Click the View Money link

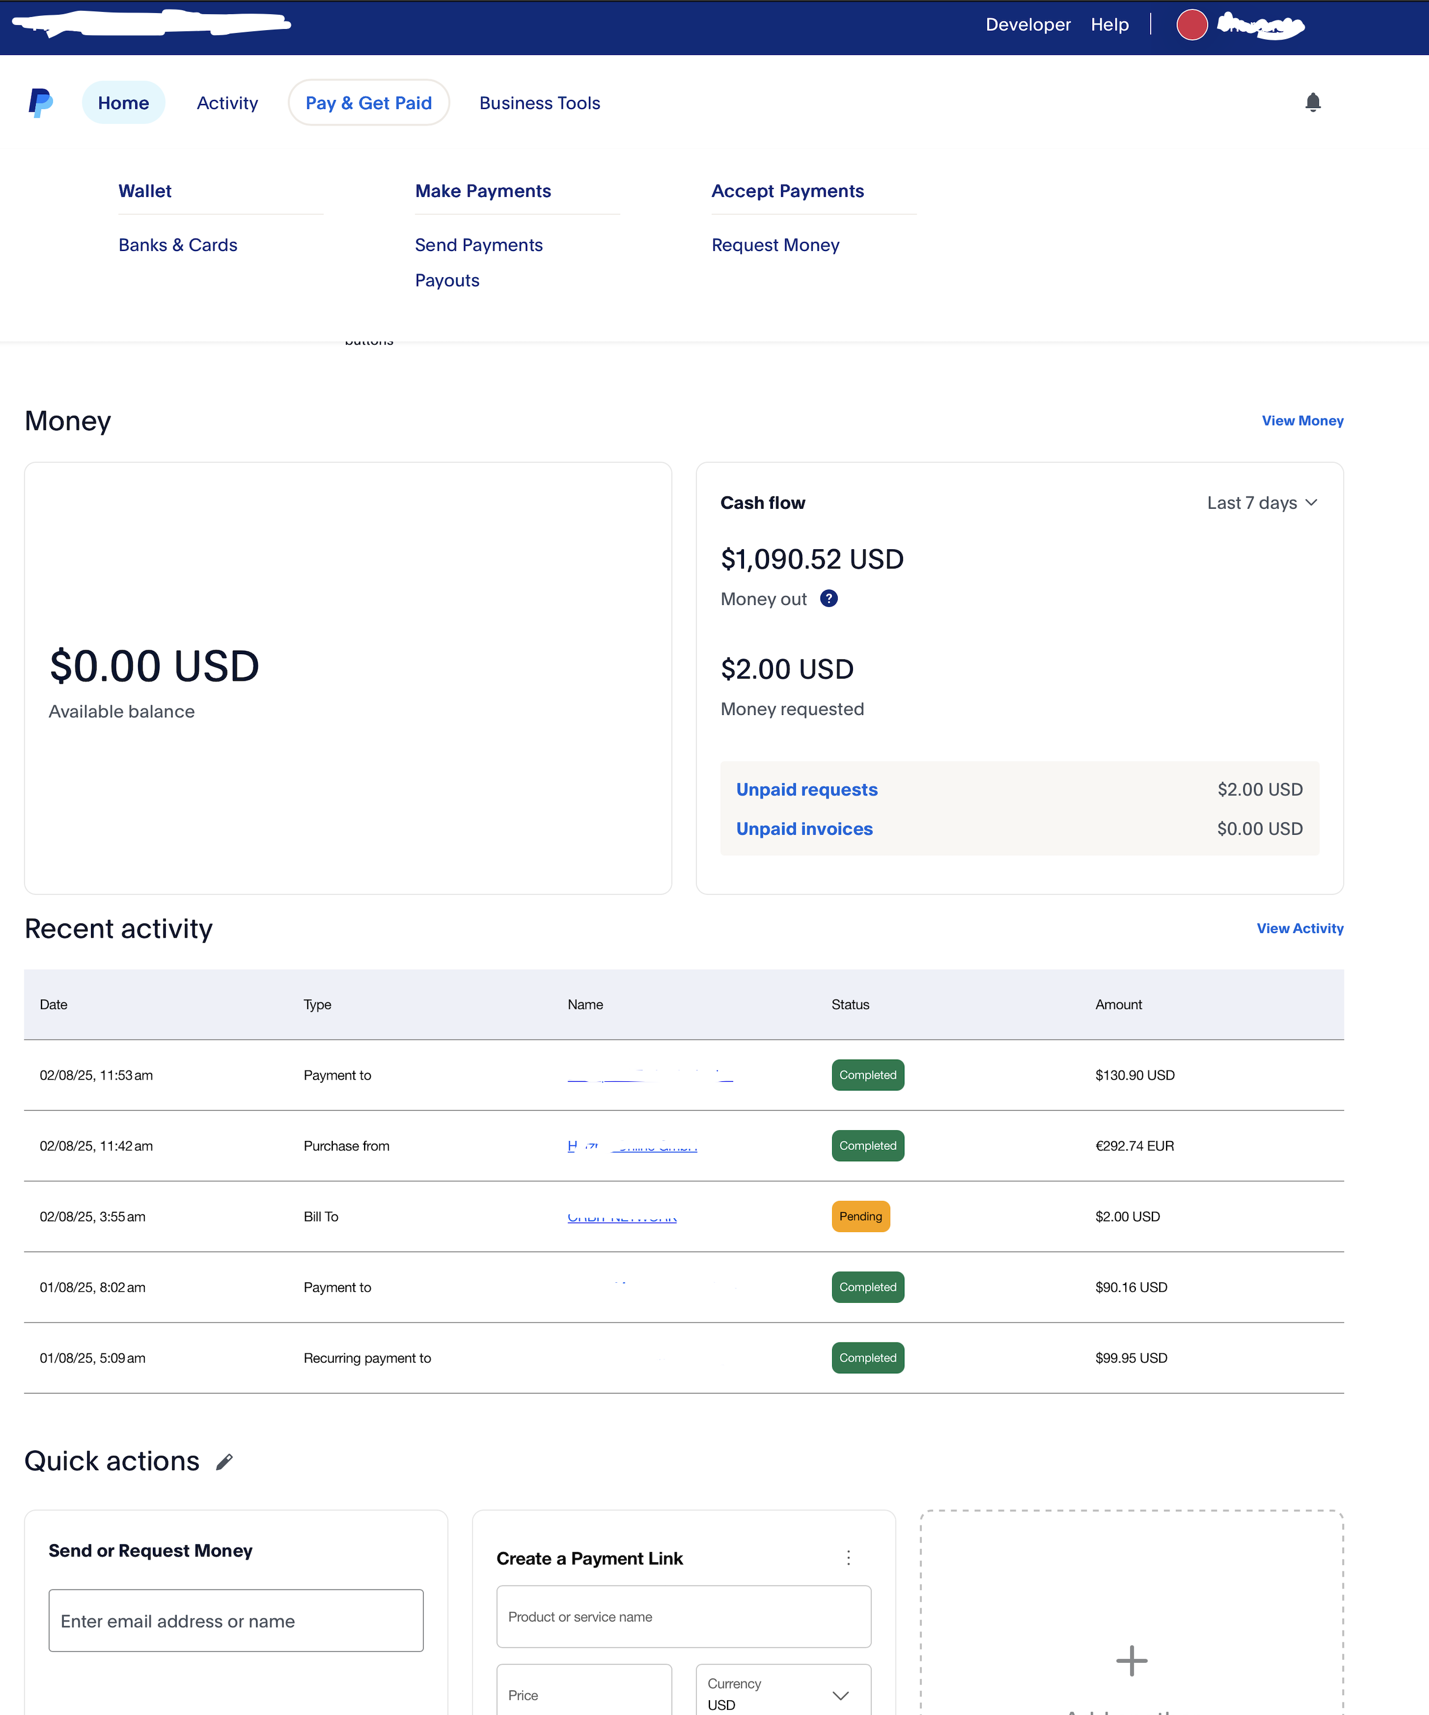click(1302, 421)
